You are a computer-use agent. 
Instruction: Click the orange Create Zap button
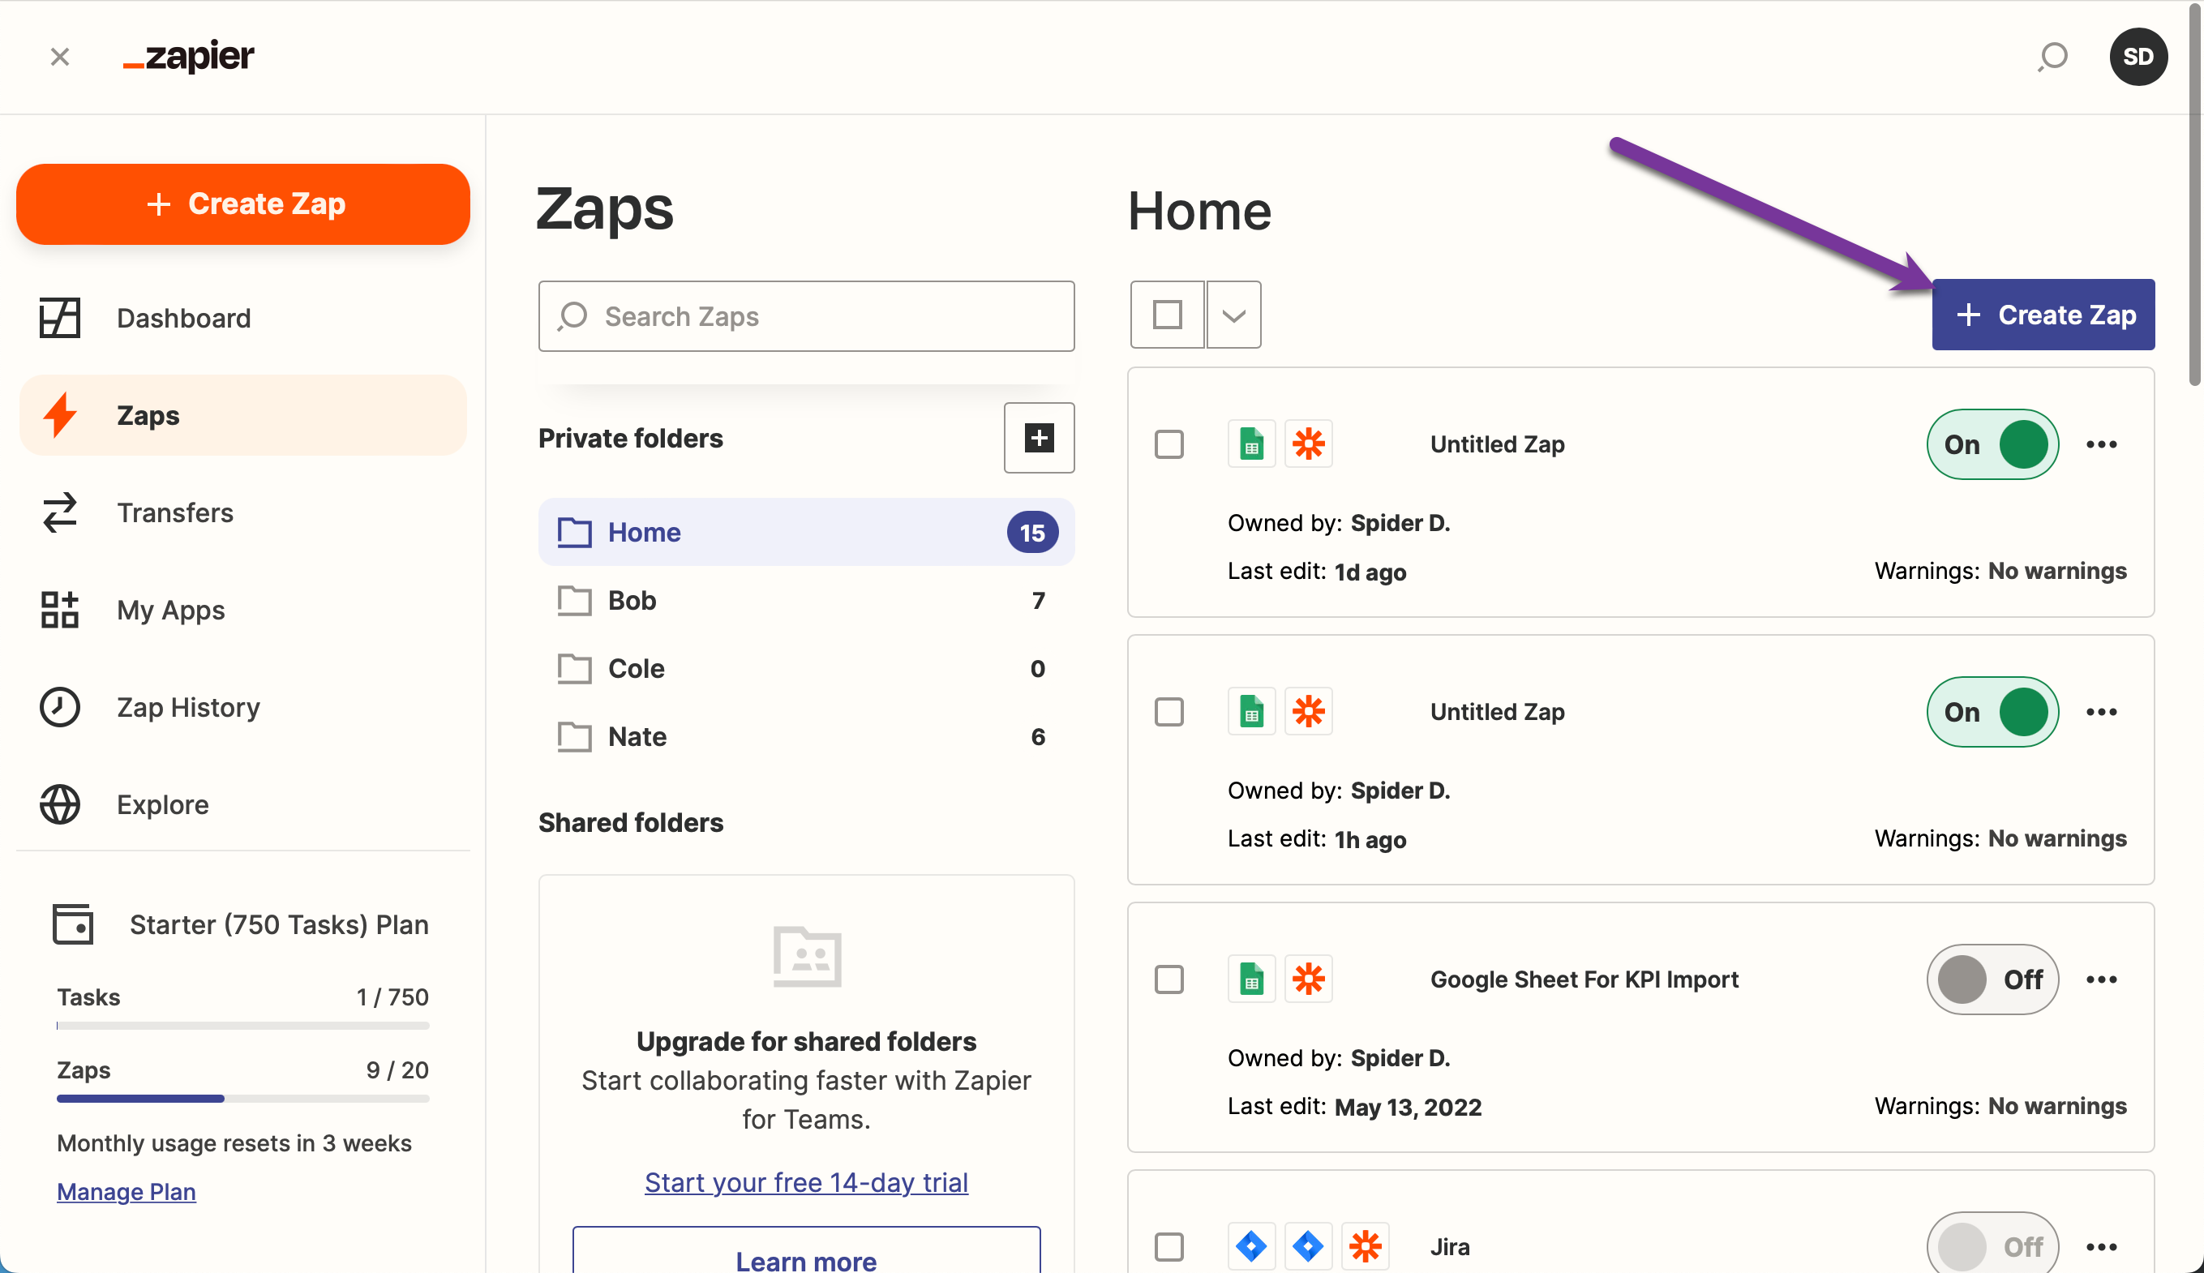click(x=243, y=204)
